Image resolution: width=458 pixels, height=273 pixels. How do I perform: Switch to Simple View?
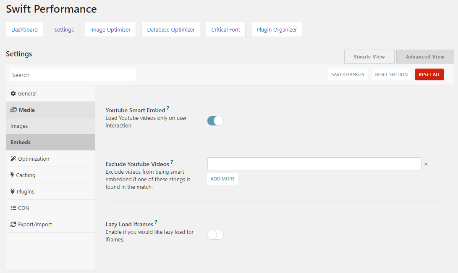pyautogui.click(x=369, y=57)
